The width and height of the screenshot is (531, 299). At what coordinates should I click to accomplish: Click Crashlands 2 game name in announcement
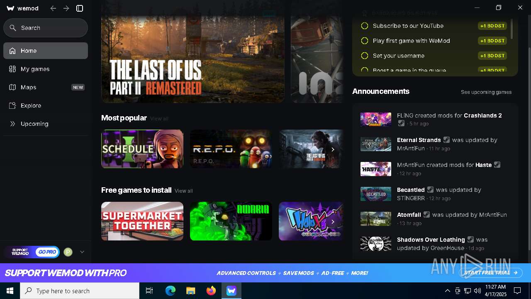483,115
